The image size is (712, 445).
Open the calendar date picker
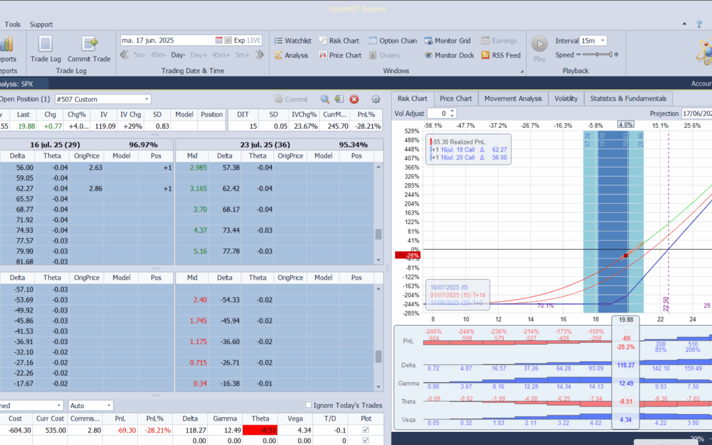point(219,40)
